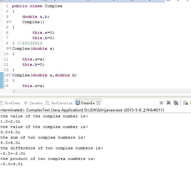The height and width of the screenshot is (174, 191).
Task: Click 'this.a=a;' on line 11
Action: pyautogui.click(x=34, y=59)
